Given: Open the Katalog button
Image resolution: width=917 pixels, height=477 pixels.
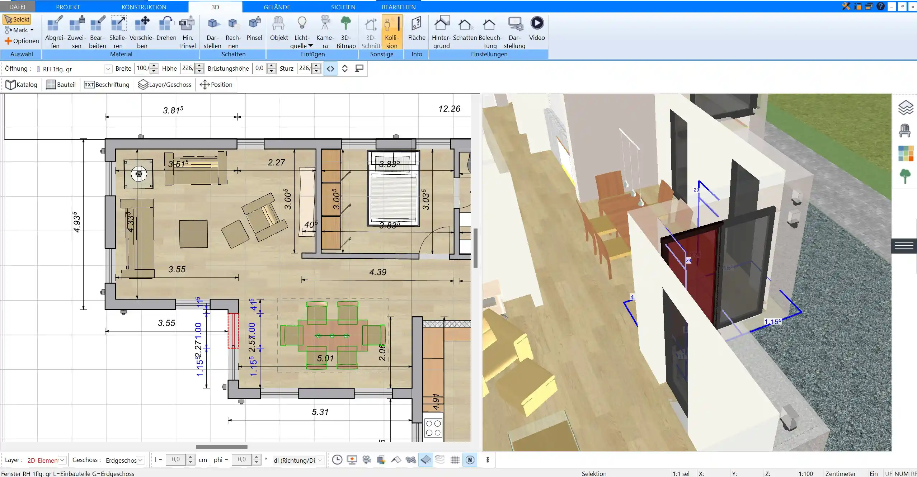Looking at the screenshot, I should 22,85.
